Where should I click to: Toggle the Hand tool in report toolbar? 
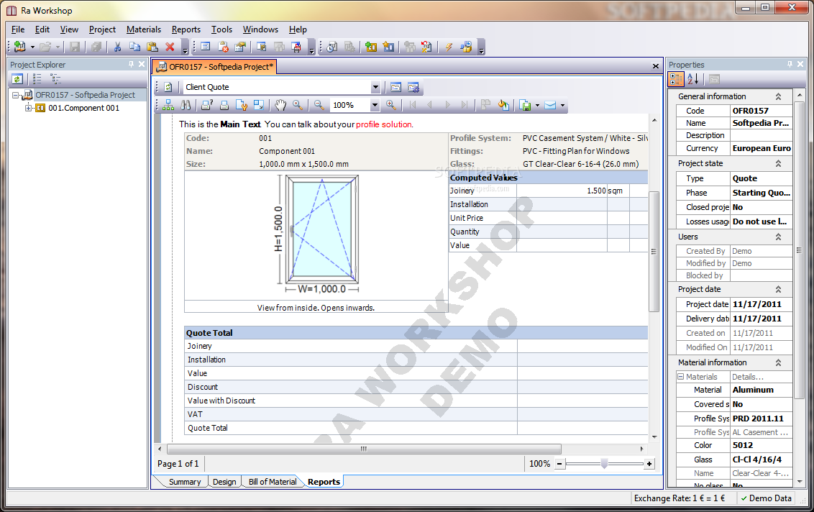pos(280,106)
